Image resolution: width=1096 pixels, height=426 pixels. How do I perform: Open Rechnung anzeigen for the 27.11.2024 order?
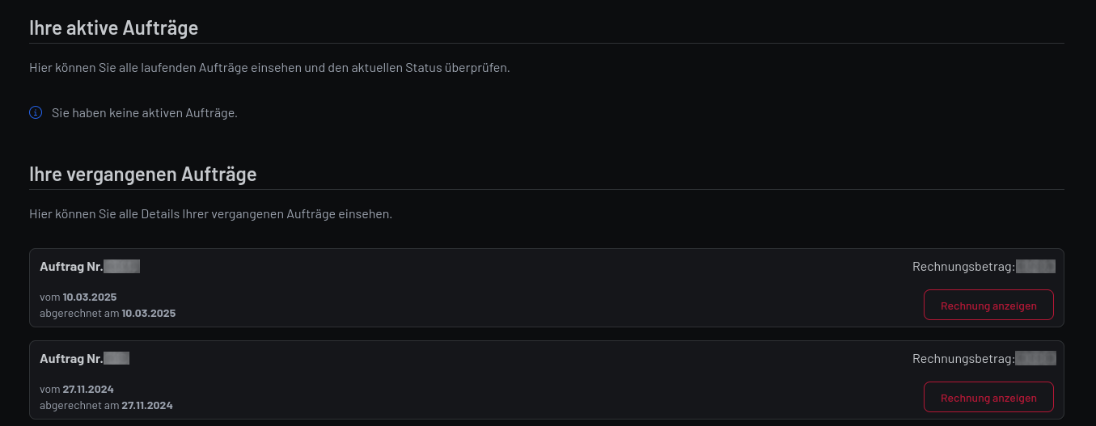click(x=988, y=398)
